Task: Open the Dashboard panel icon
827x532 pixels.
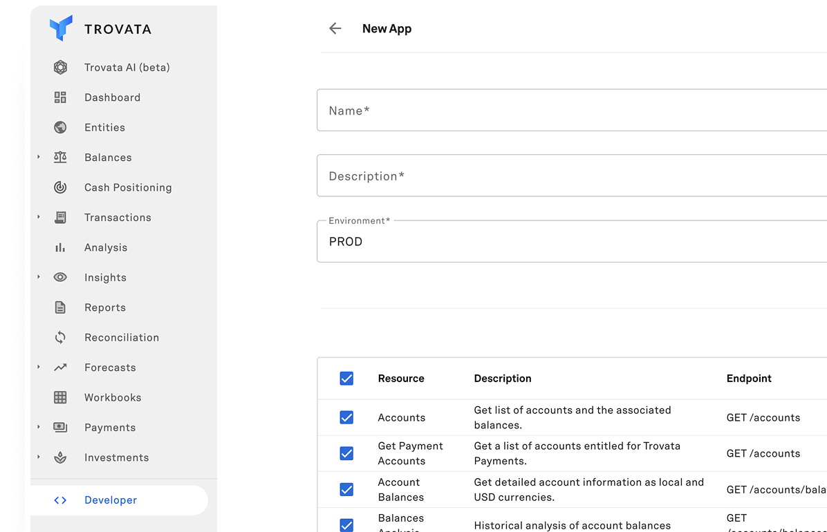Action: [x=60, y=97]
